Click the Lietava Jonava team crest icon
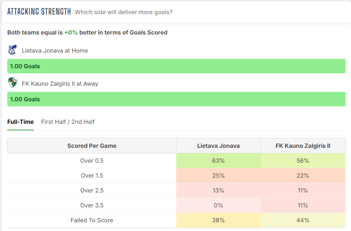This screenshot has height=231, width=351. pos(12,50)
